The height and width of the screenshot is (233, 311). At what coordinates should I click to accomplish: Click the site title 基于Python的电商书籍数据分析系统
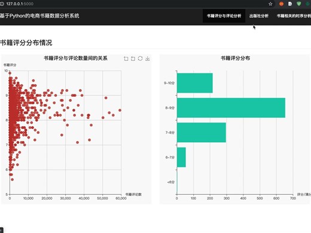coord(39,16)
